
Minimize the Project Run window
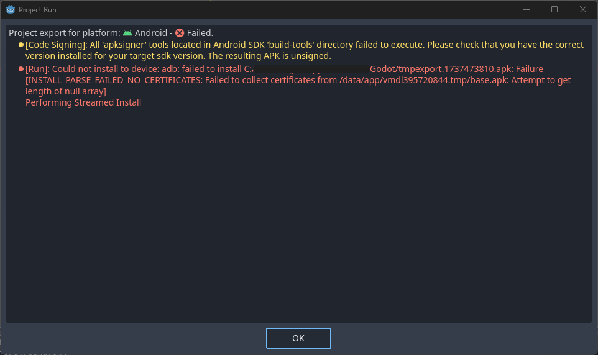(527, 9)
